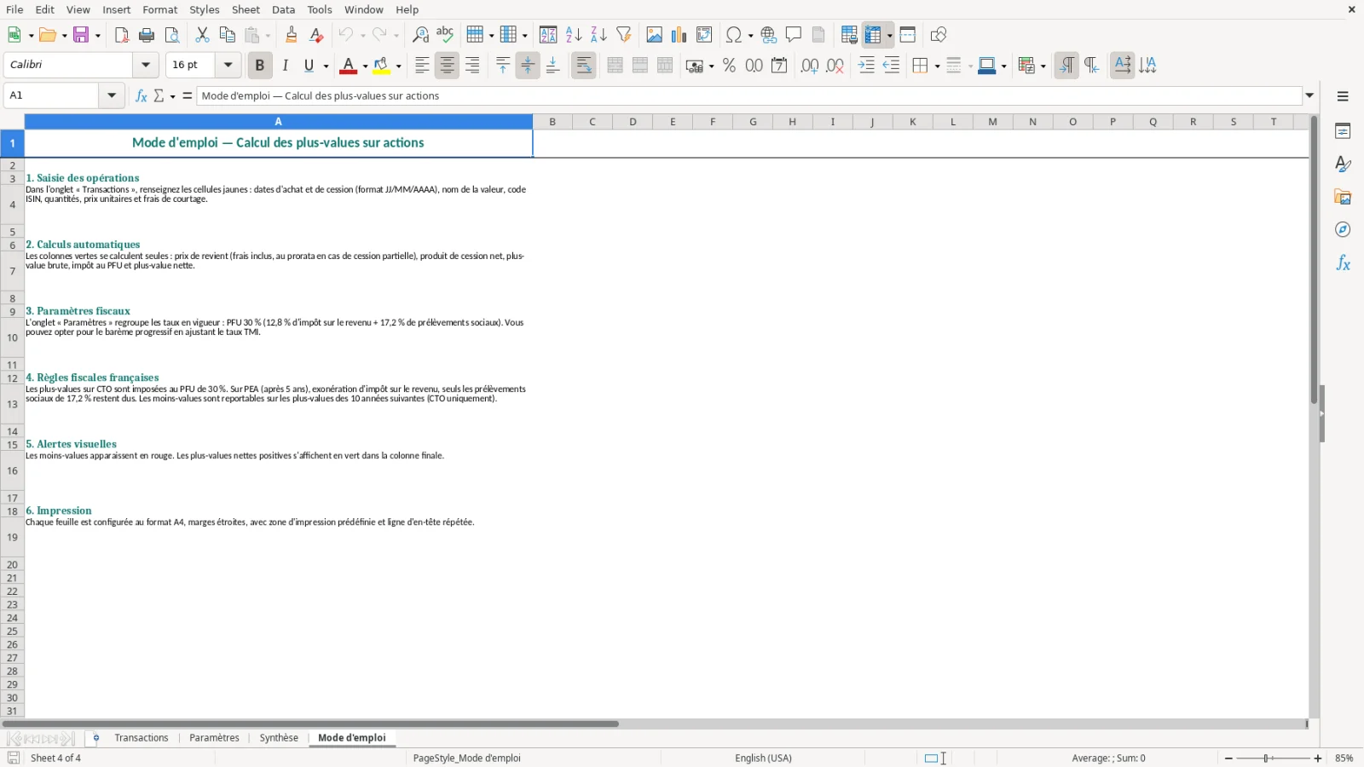Toggle Center Vertically alignment

click(528, 66)
